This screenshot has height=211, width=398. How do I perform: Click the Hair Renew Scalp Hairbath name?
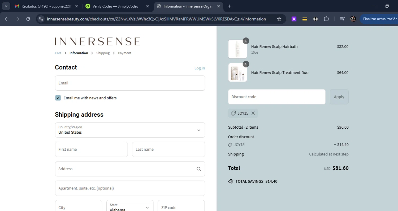pyautogui.click(x=274, y=47)
